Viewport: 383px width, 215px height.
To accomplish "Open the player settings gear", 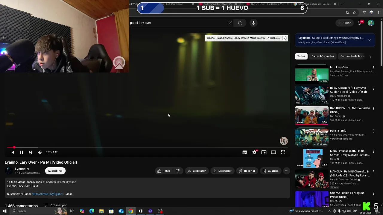I will pyautogui.click(x=254, y=152).
